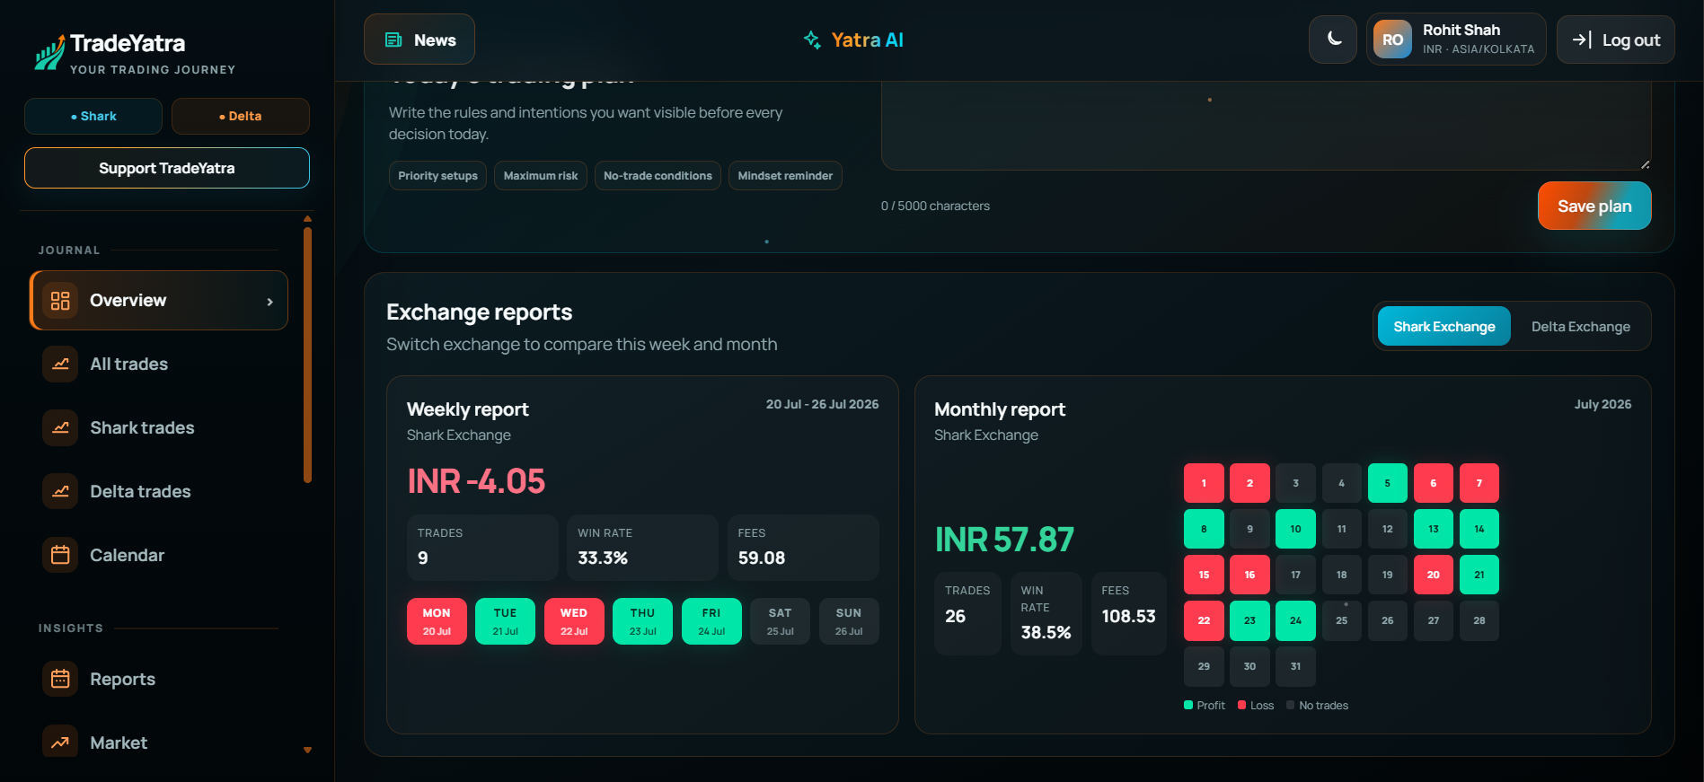Click the Calendar sidebar icon
The width and height of the screenshot is (1704, 782).
(x=60, y=555)
